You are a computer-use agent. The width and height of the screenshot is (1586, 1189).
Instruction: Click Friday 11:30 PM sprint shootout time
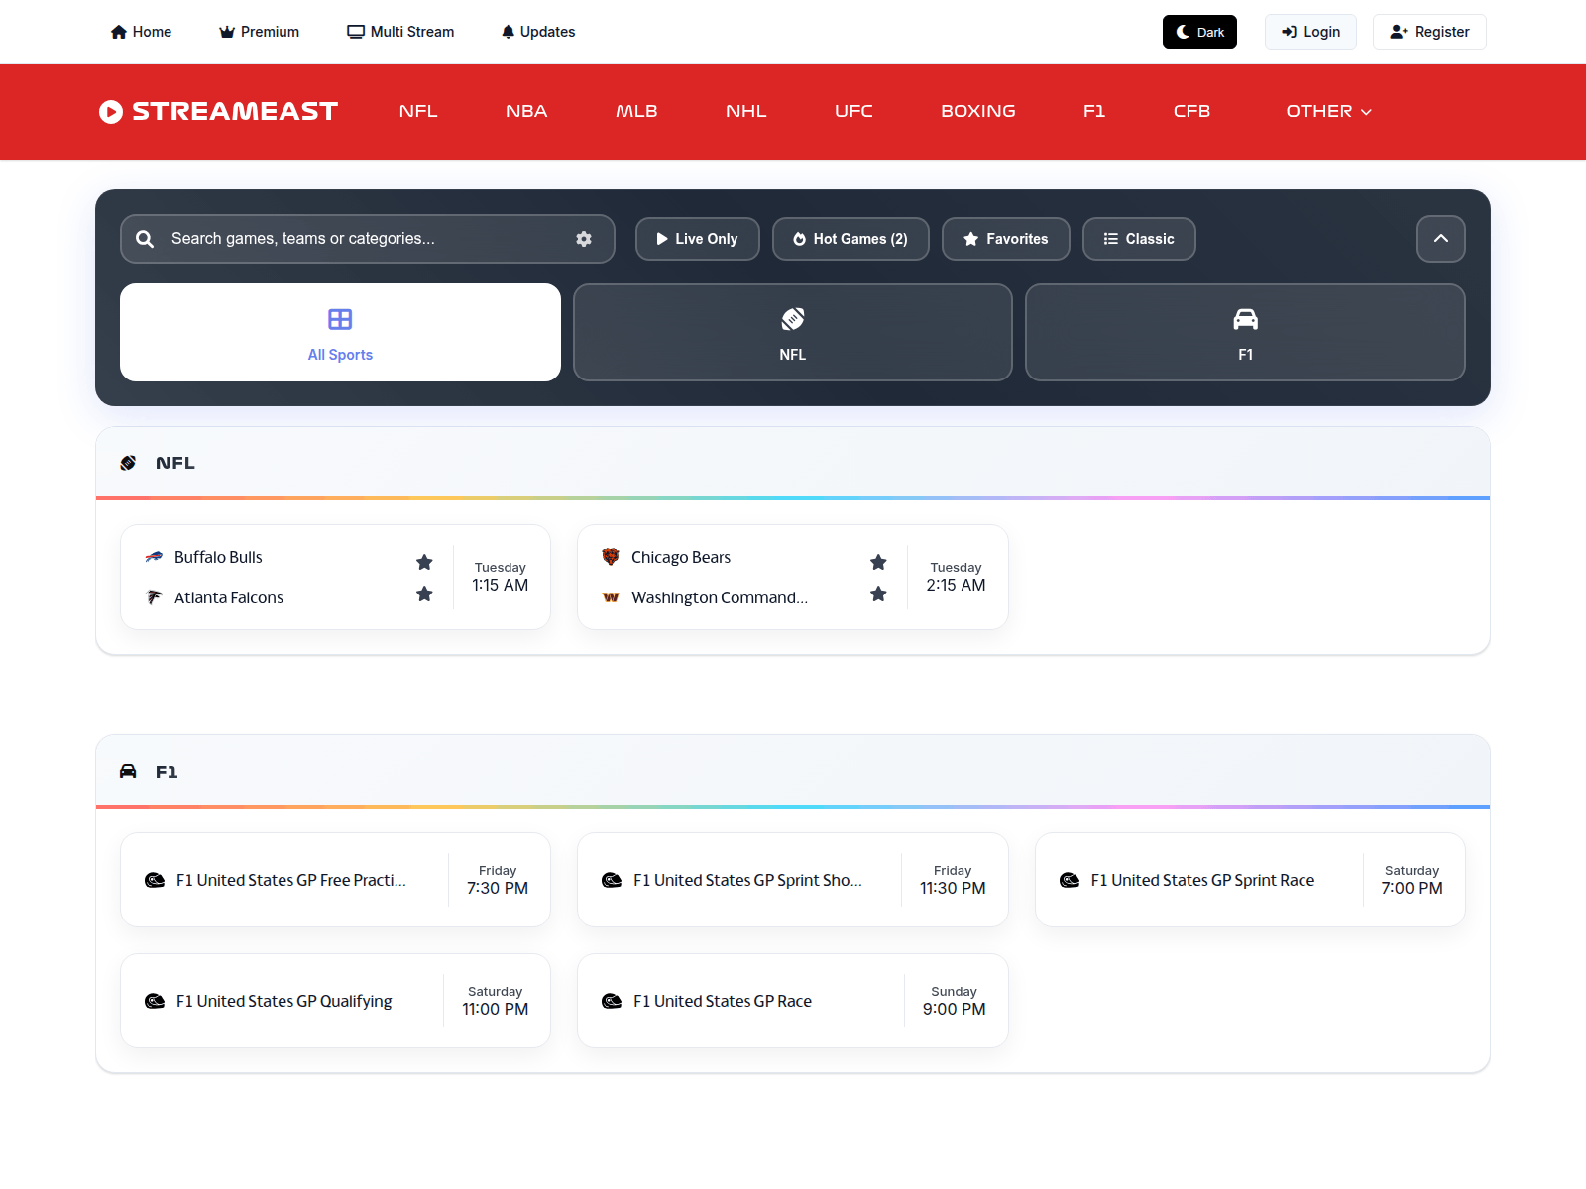coord(953,880)
